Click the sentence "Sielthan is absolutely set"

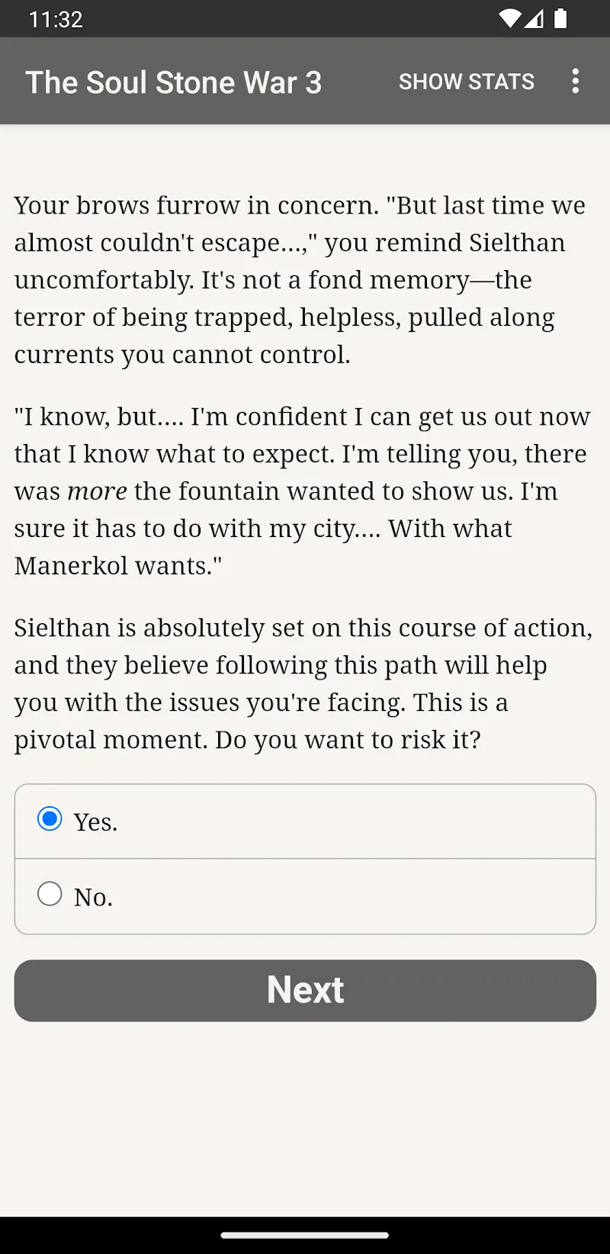(x=303, y=628)
